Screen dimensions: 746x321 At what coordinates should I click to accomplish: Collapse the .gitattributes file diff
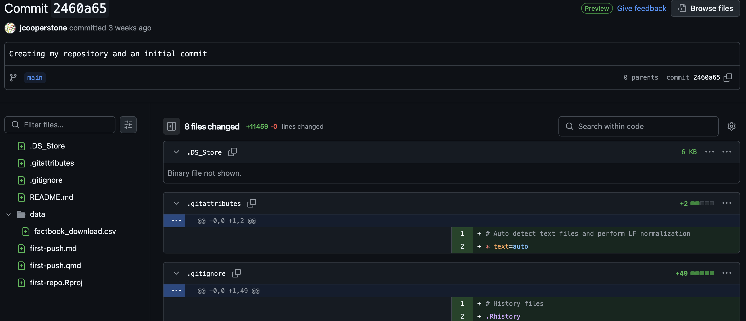[176, 203]
